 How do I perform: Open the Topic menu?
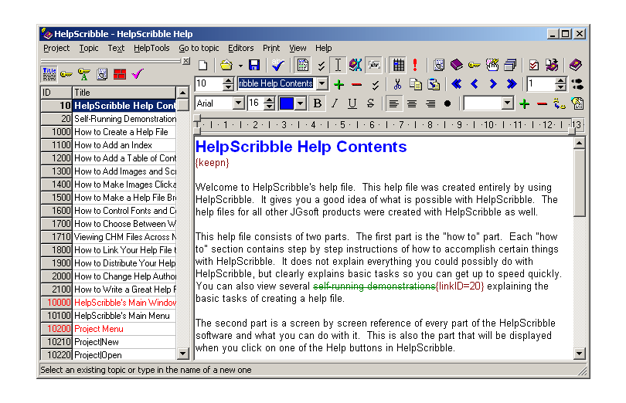89,49
